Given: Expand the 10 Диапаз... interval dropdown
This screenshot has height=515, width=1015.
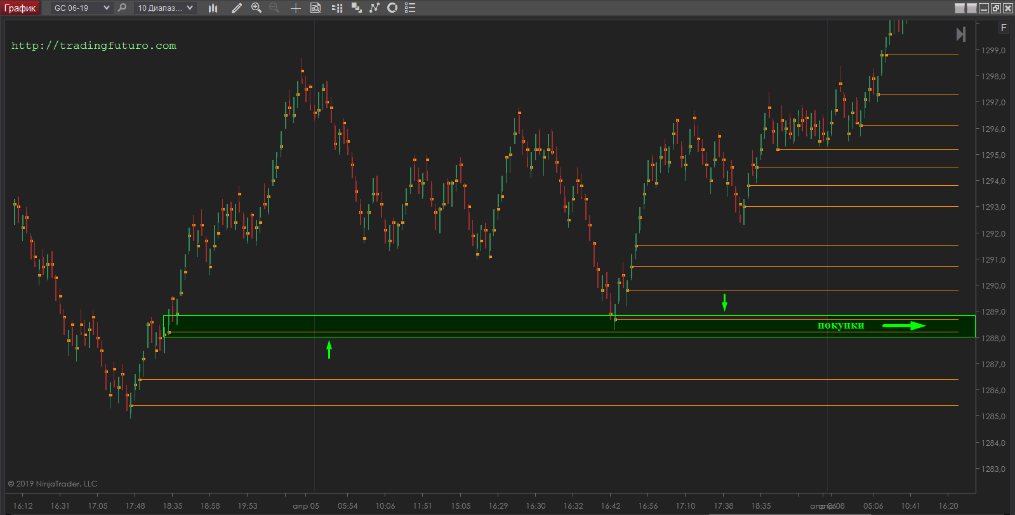Looking at the screenshot, I should coord(190,8).
